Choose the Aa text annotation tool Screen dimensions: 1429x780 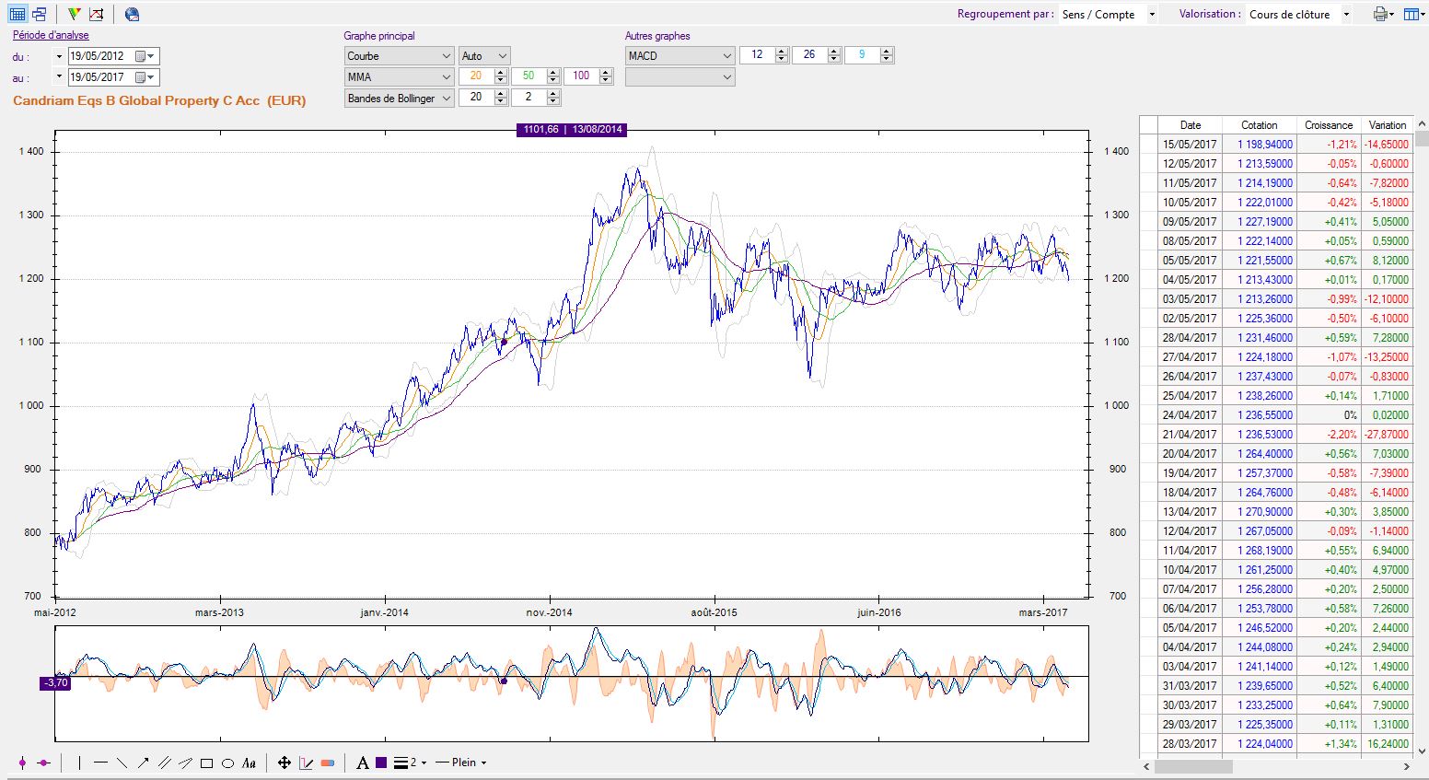click(249, 763)
